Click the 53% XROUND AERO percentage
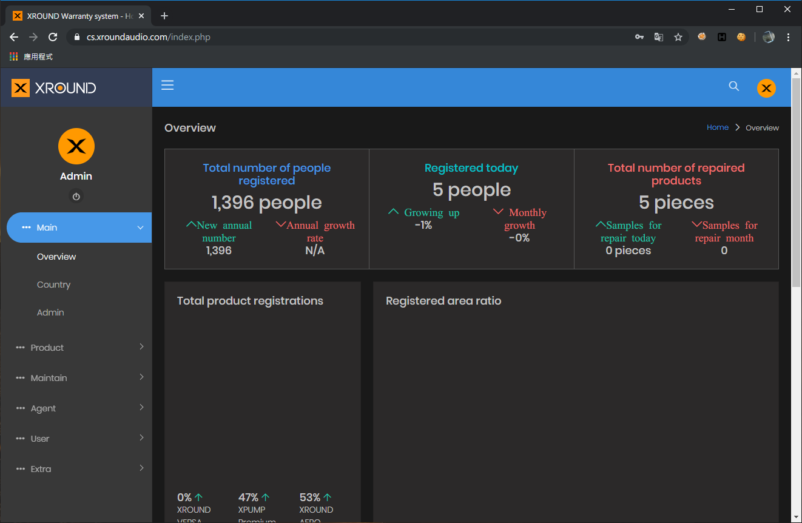This screenshot has width=802, height=523. [310, 498]
